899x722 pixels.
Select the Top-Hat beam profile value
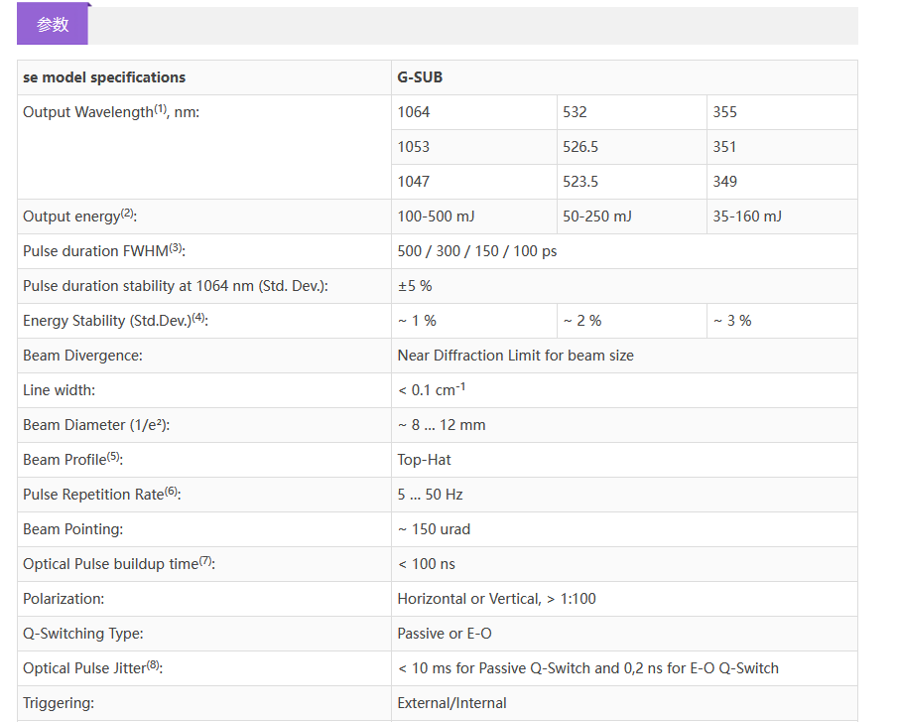tap(425, 460)
